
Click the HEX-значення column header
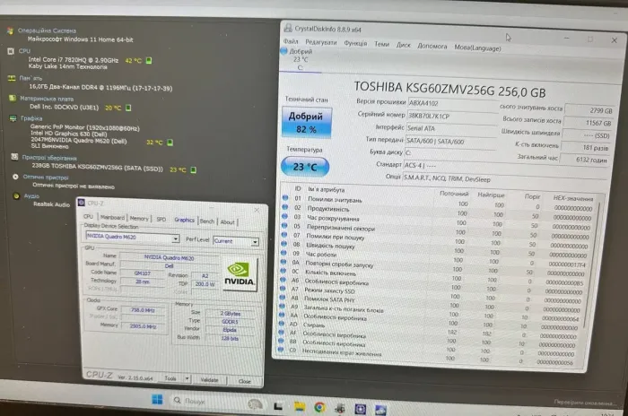click(x=572, y=198)
